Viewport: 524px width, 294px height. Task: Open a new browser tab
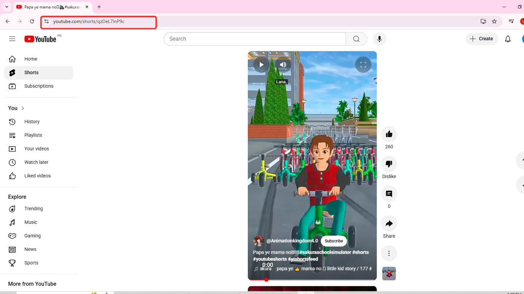pyautogui.click(x=99, y=7)
